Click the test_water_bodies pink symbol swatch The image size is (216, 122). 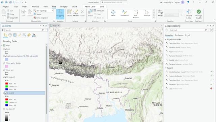7,66
